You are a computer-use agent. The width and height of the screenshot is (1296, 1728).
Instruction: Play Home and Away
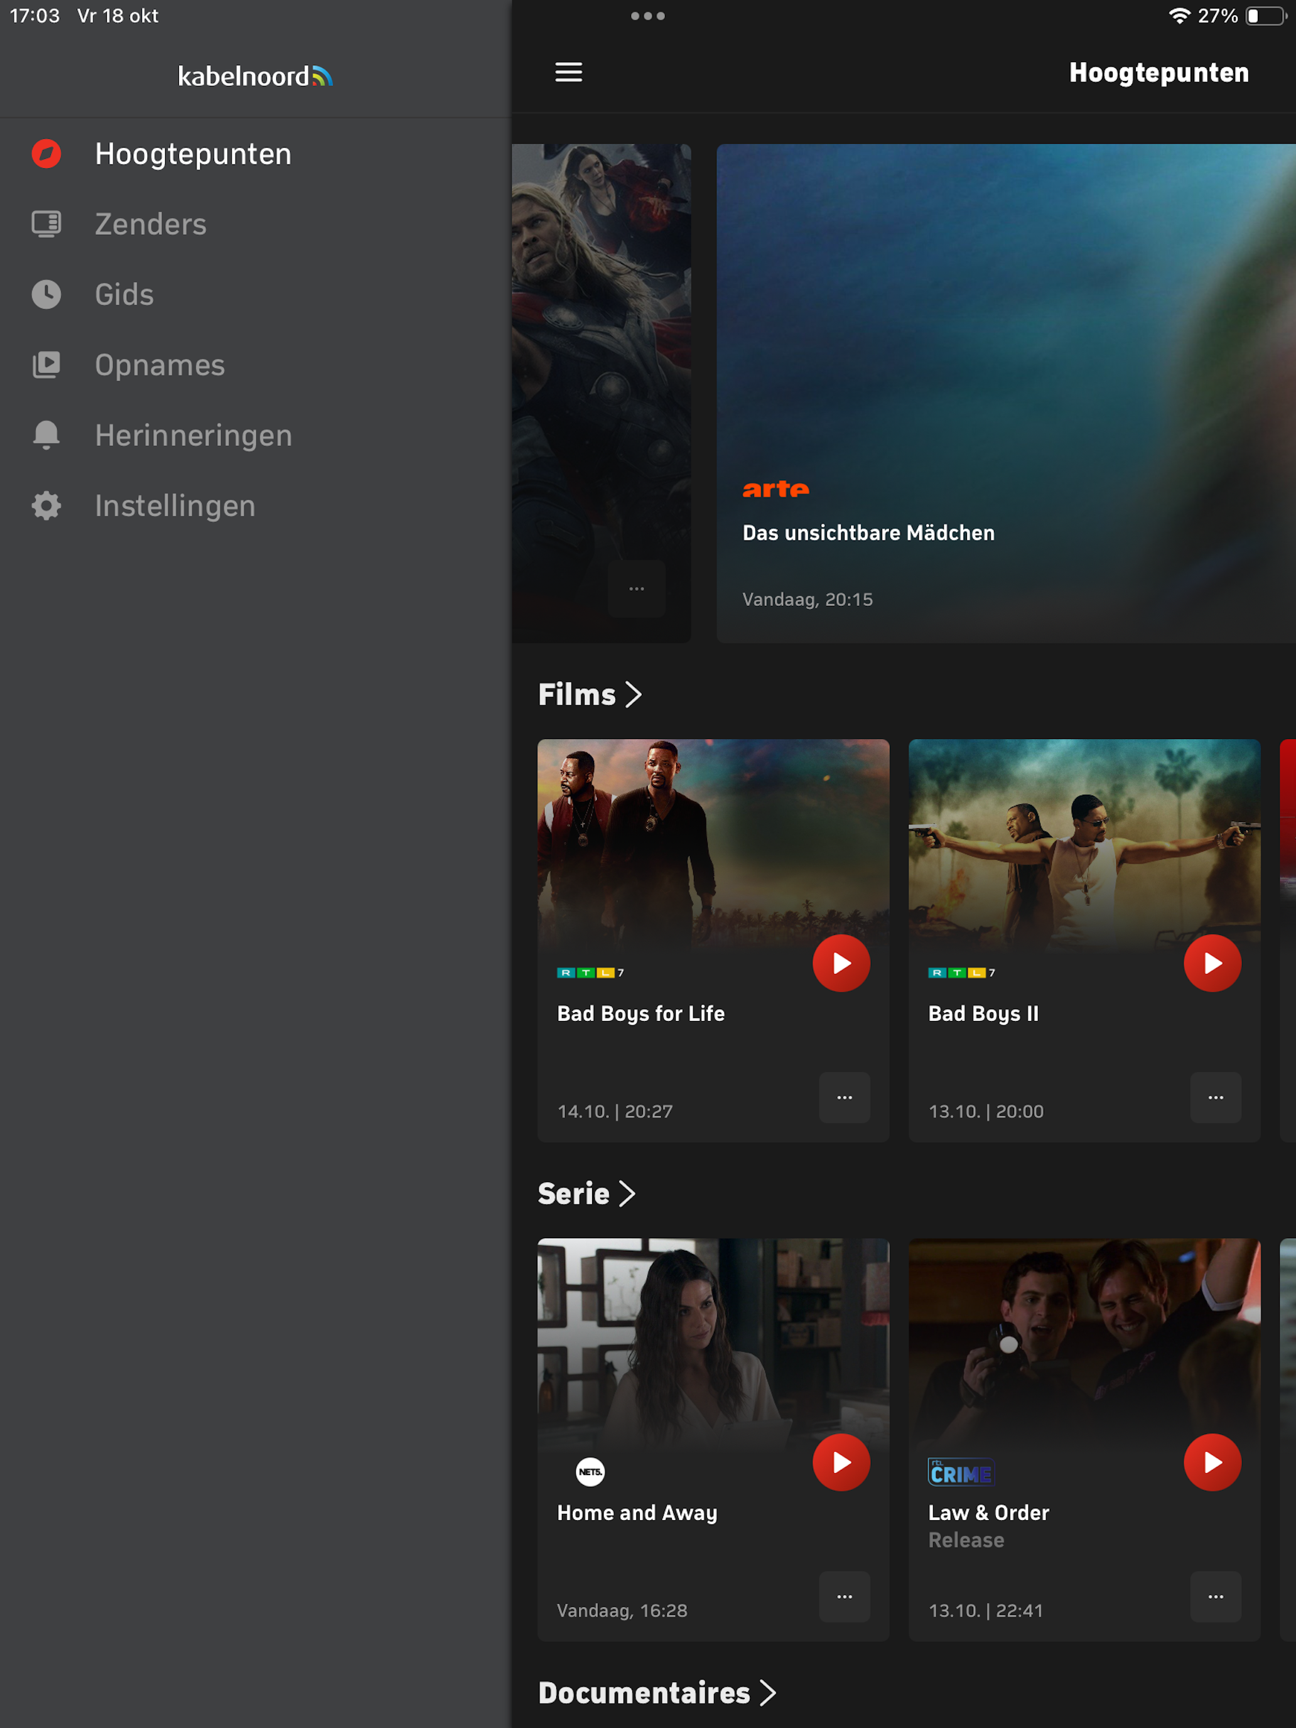(x=841, y=1462)
